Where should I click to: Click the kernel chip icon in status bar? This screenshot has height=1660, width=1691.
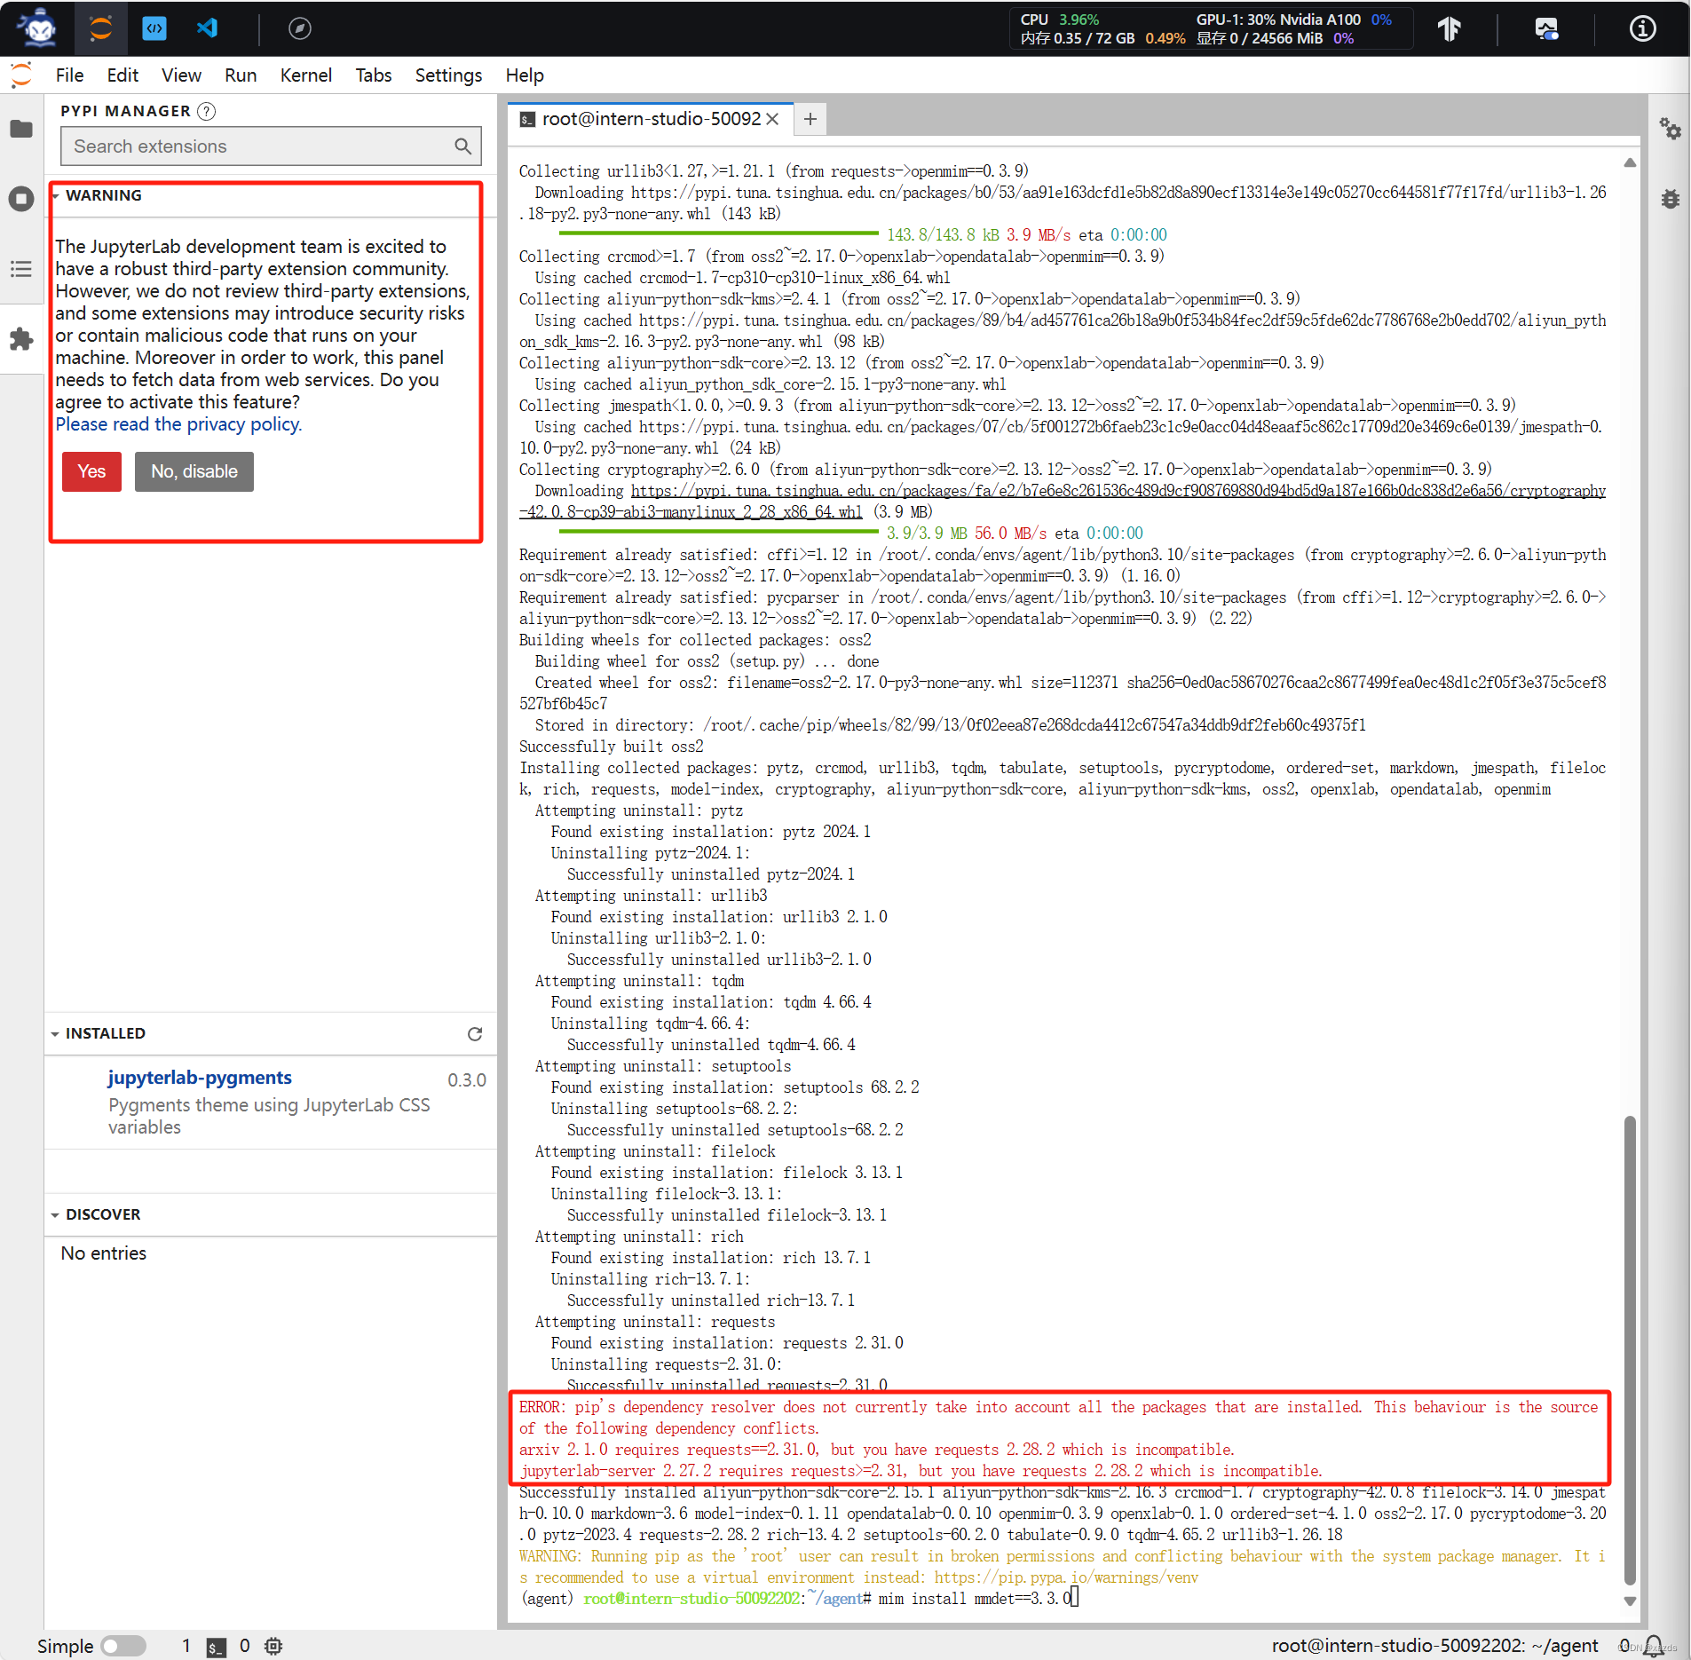(273, 1647)
